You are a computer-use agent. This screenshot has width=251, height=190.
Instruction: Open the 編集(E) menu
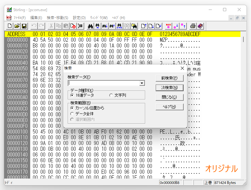click(36, 18)
